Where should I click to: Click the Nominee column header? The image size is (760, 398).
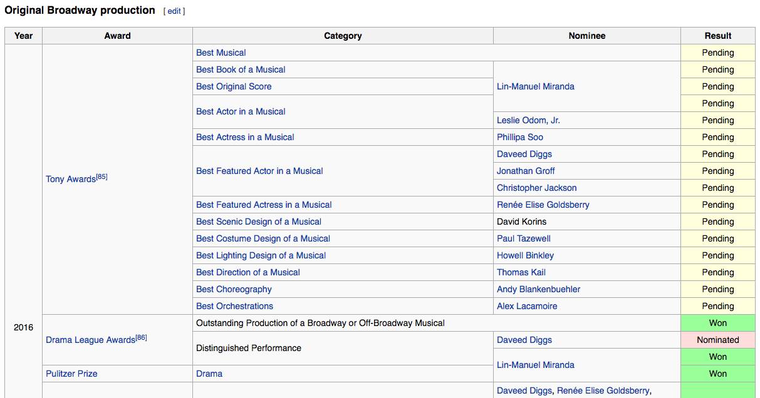point(587,36)
